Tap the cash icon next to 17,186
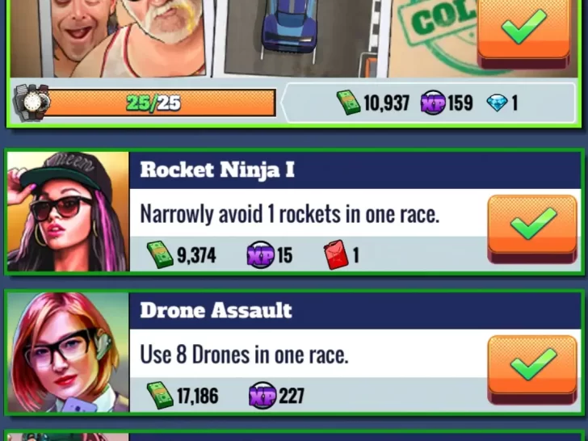Viewport: 588px width, 441px height. pos(160,395)
